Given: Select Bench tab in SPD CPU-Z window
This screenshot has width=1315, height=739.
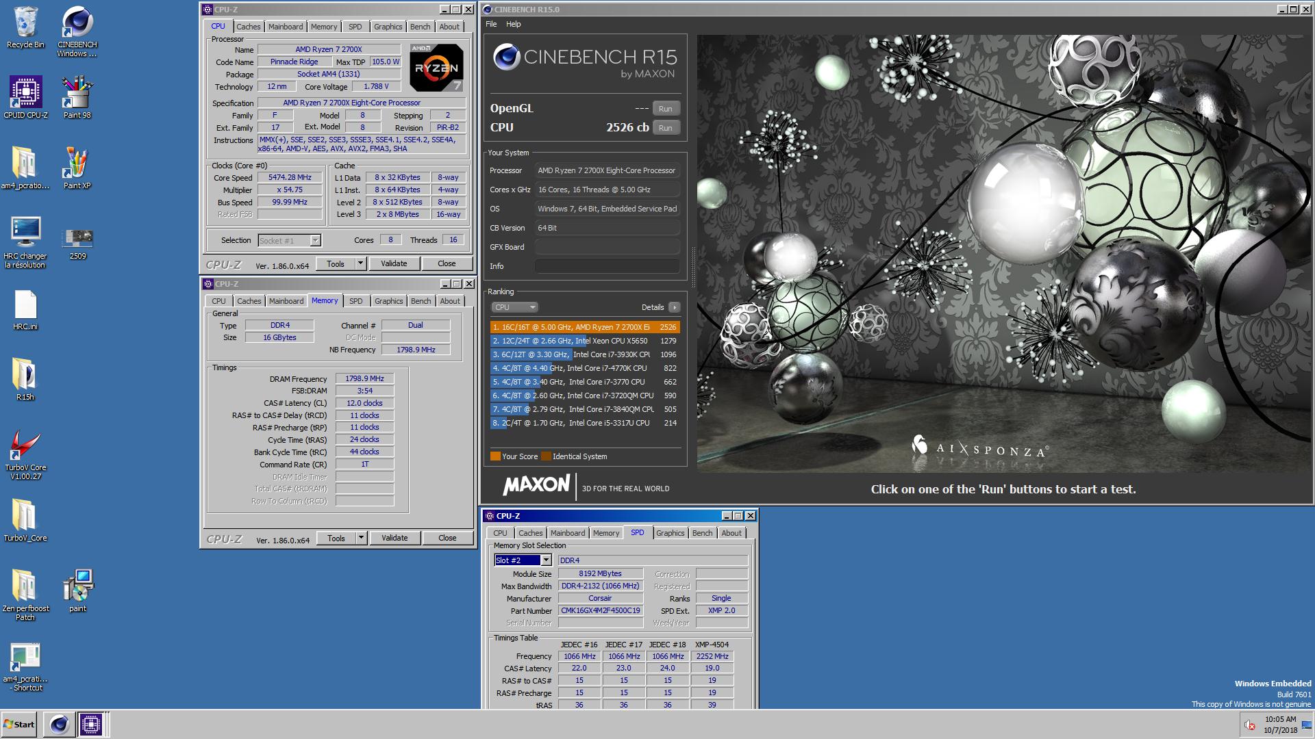Looking at the screenshot, I should pyautogui.click(x=702, y=533).
